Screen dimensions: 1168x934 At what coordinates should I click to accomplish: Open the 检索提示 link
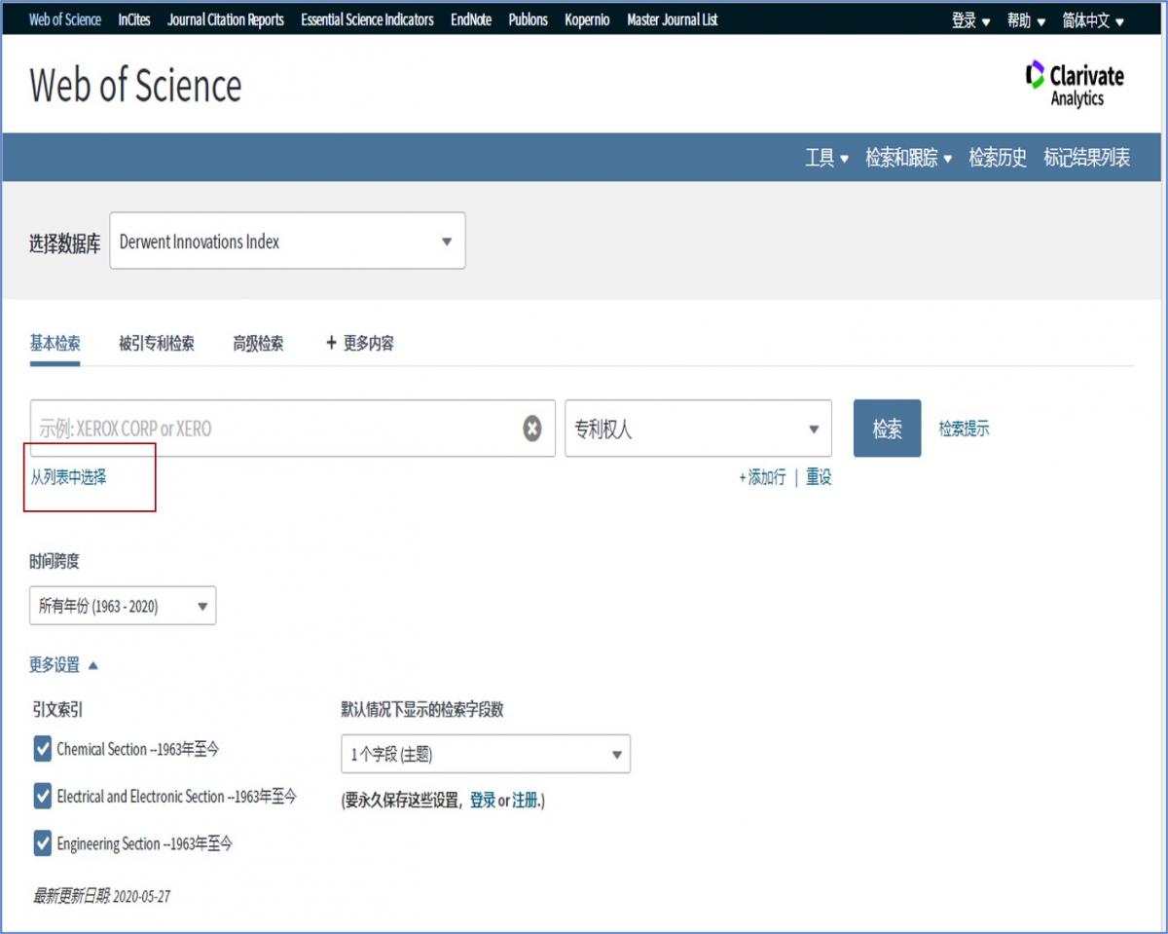click(964, 429)
